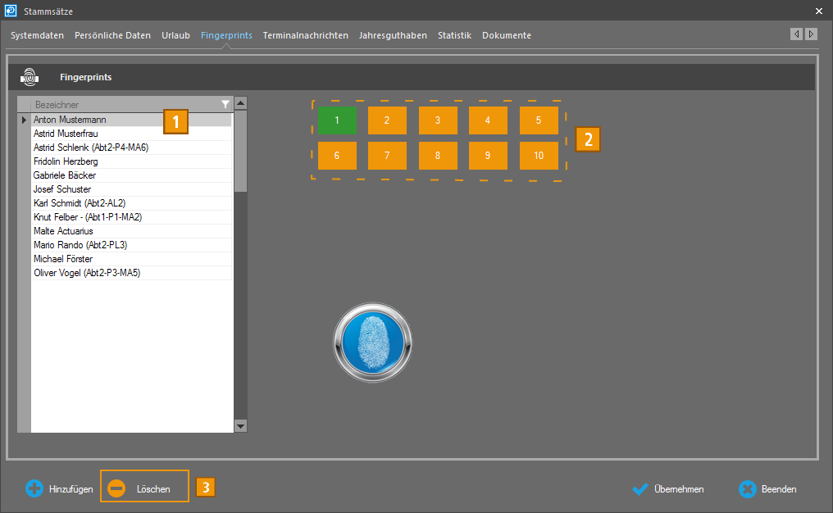Click the fingerprint header icon
This screenshot has width=833, height=513.
tap(29, 77)
